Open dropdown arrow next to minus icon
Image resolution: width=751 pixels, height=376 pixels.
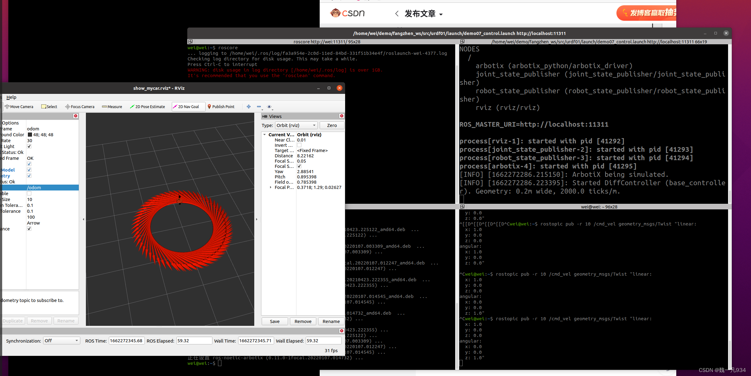pyautogui.click(x=262, y=110)
